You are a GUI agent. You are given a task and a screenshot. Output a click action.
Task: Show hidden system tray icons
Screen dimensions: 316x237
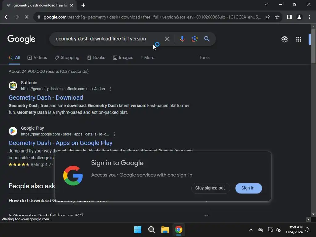pyautogui.click(x=251, y=230)
